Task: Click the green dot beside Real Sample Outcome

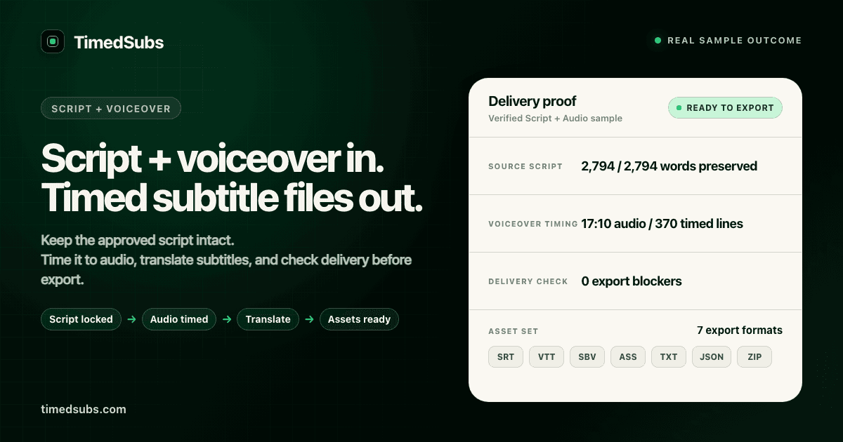Action: coord(658,41)
